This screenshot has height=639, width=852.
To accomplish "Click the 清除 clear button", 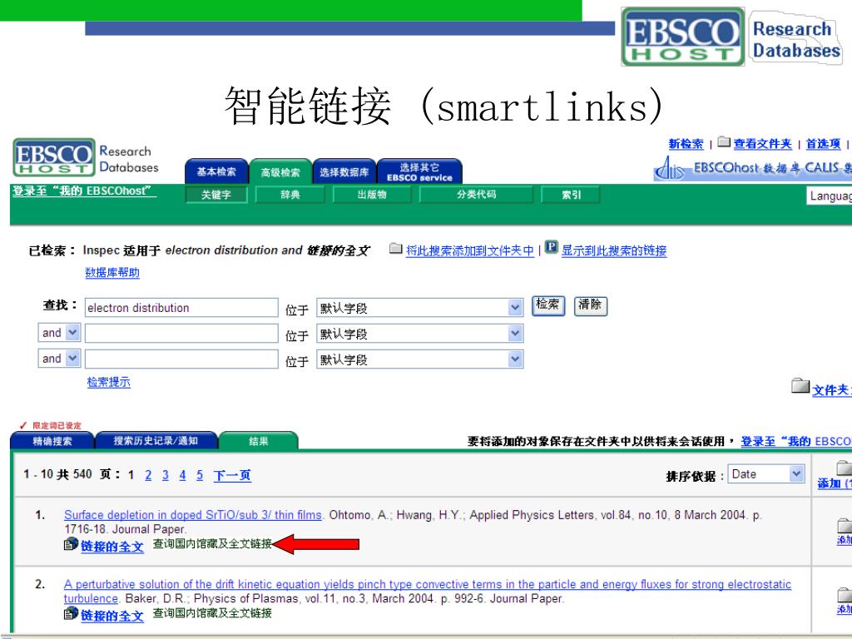I will pyautogui.click(x=590, y=305).
